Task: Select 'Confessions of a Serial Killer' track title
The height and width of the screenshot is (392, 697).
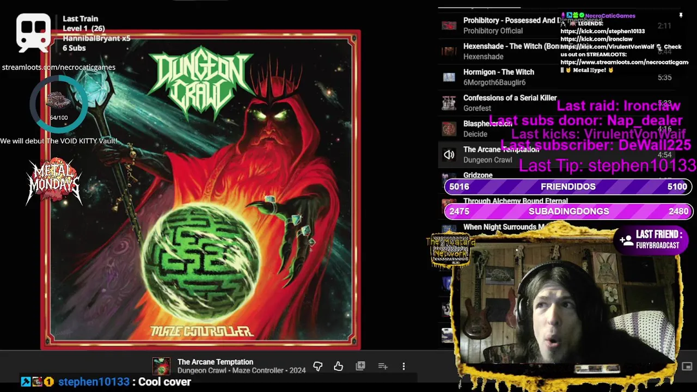Action: pos(510,98)
